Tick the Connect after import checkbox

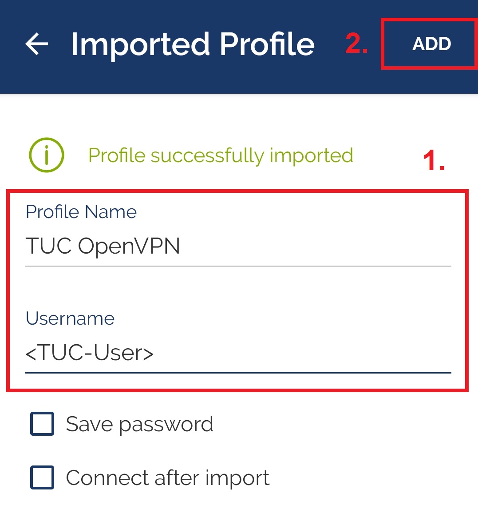coord(42,477)
